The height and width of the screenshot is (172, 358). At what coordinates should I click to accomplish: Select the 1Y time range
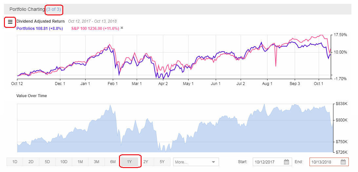pos(129,162)
